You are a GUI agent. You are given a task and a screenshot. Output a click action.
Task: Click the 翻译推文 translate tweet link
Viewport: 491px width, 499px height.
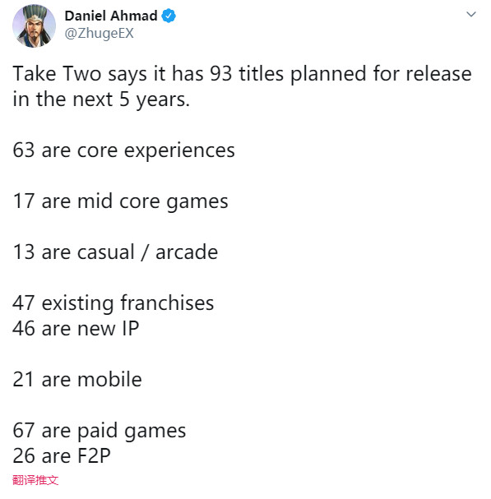pos(35,480)
